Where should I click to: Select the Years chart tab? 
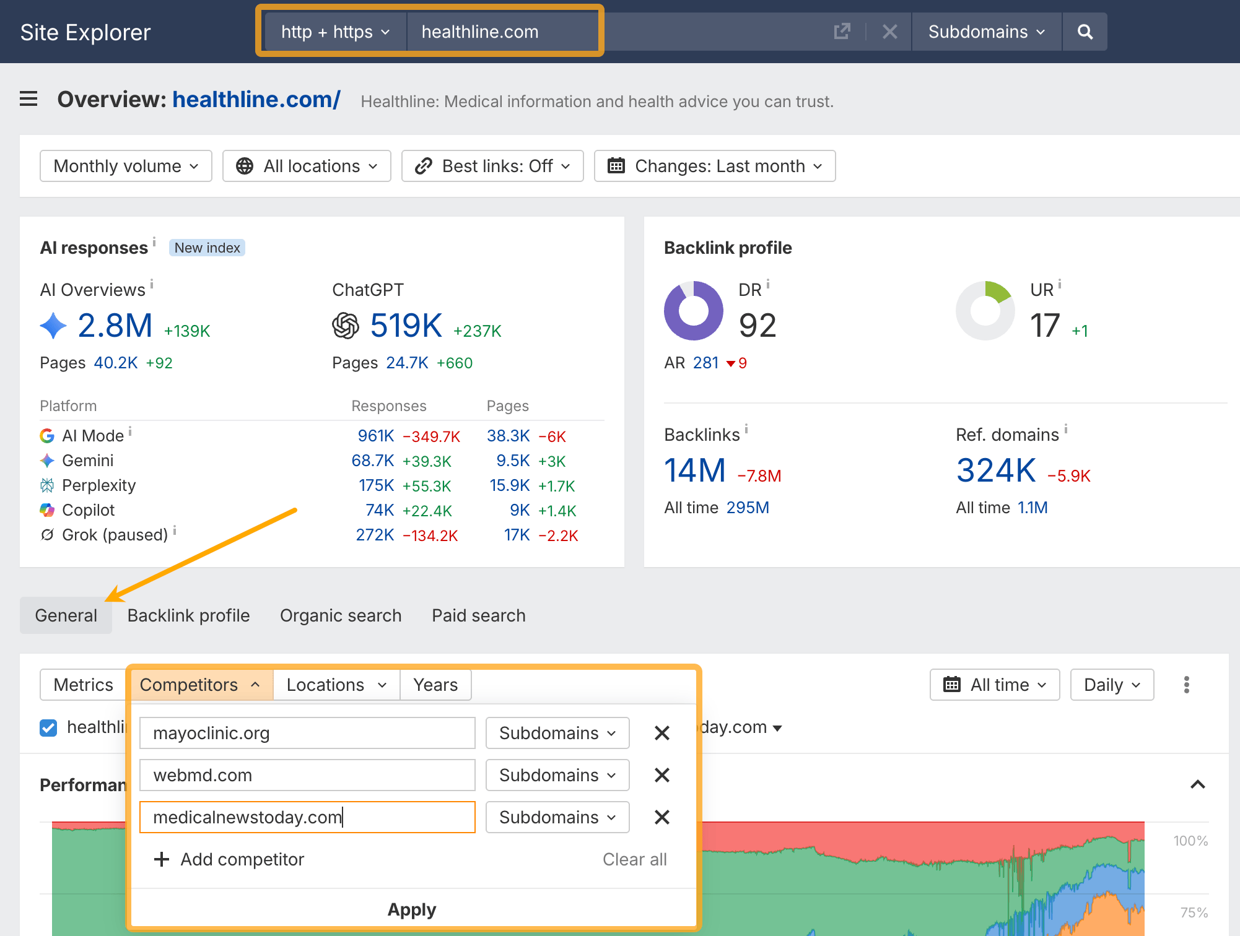pyautogui.click(x=435, y=685)
